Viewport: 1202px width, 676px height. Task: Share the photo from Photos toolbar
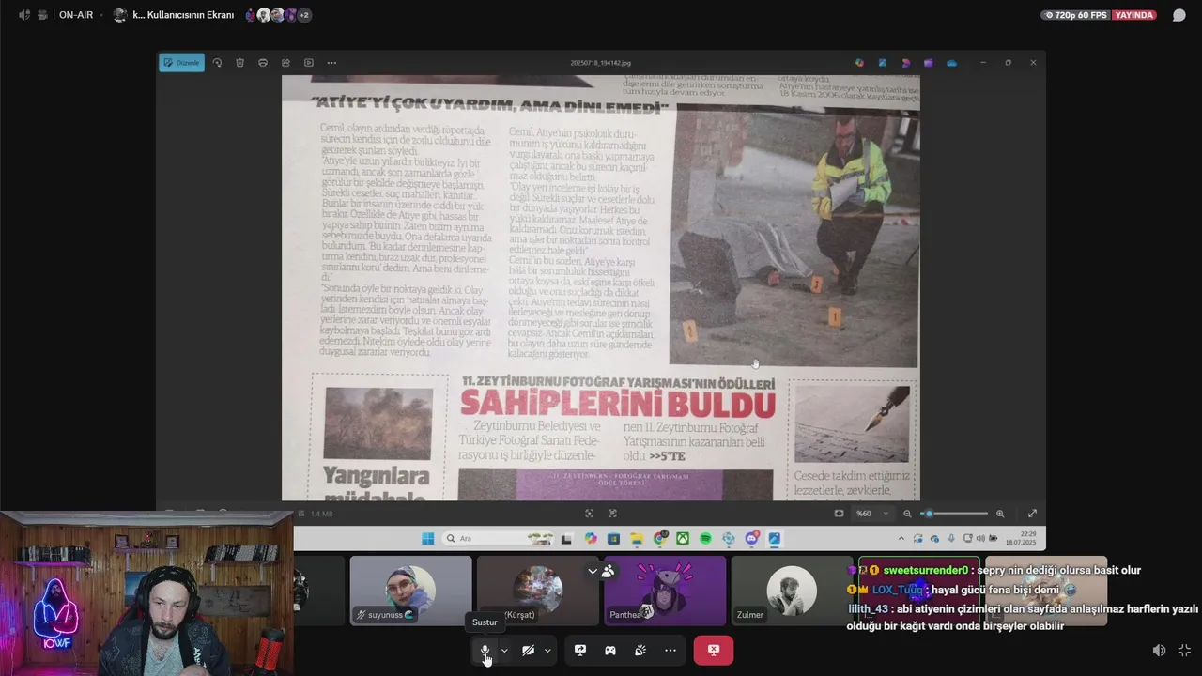[285, 63]
